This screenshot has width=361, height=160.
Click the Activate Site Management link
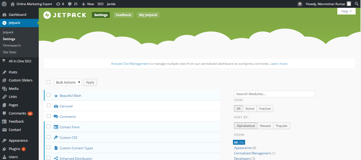point(130,64)
